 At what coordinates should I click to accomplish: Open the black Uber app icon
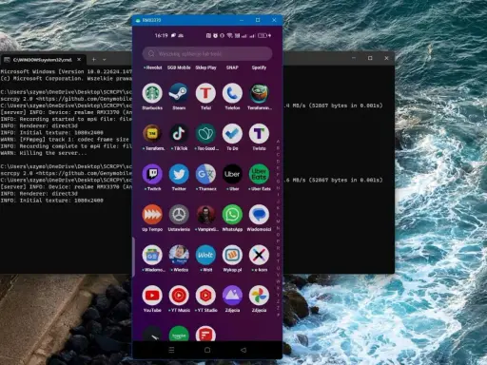coord(232,174)
